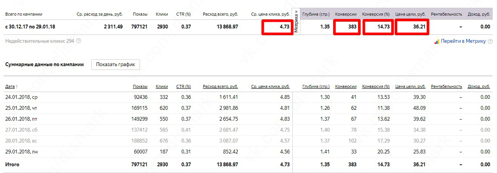The width and height of the screenshot is (497, 173).
Task: Click CTR value 0.41 for 27.01.2018
Action: click(x=186, y=131)
